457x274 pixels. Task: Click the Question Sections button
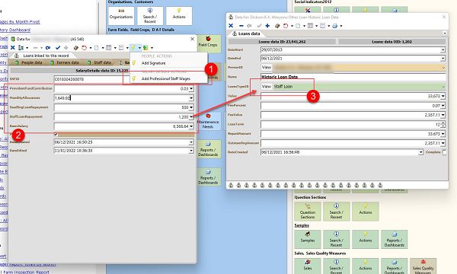point(308,212)
